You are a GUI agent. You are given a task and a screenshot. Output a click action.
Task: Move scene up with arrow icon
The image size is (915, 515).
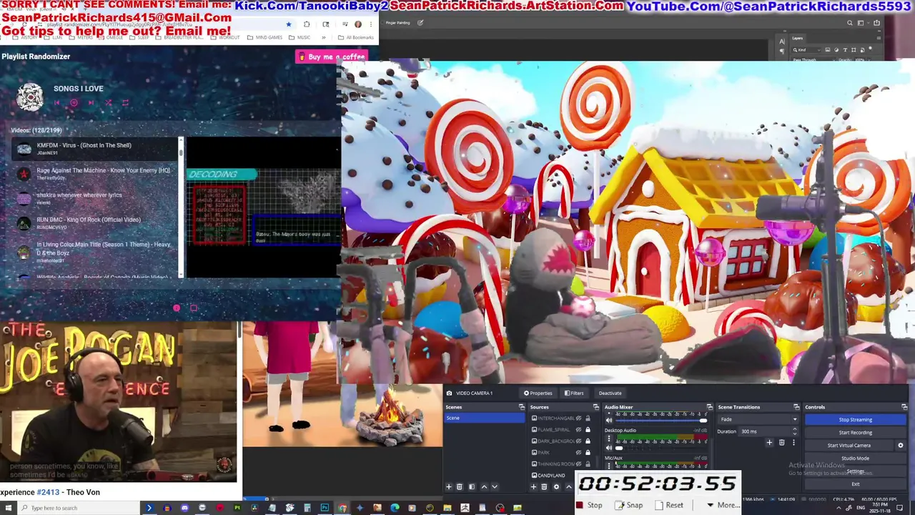(x=484, y=486)
